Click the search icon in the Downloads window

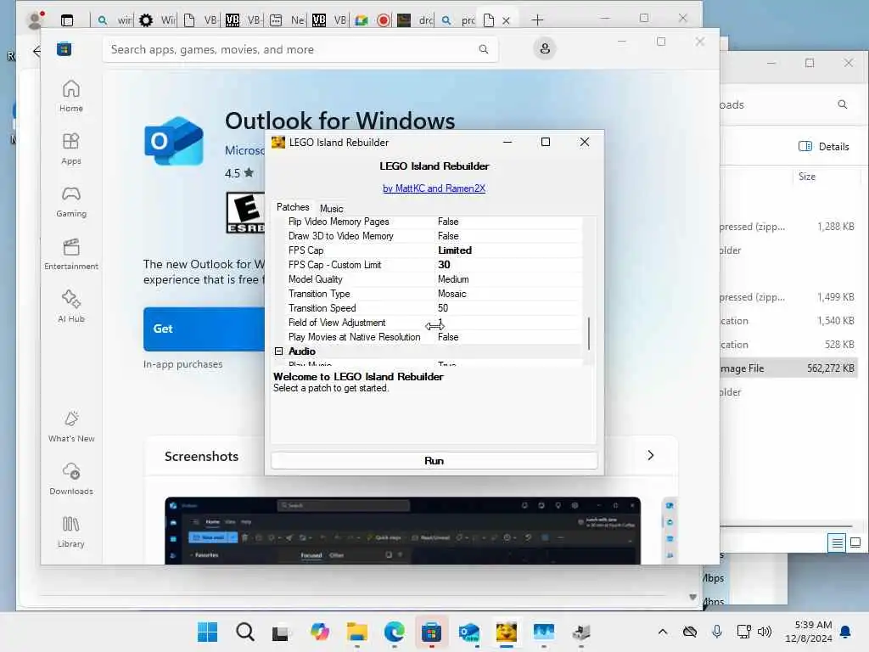(843, 104)
